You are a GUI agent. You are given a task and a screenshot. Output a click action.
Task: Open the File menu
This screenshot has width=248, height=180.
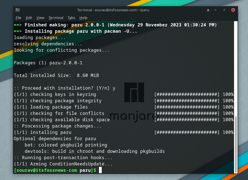(18, 18)
